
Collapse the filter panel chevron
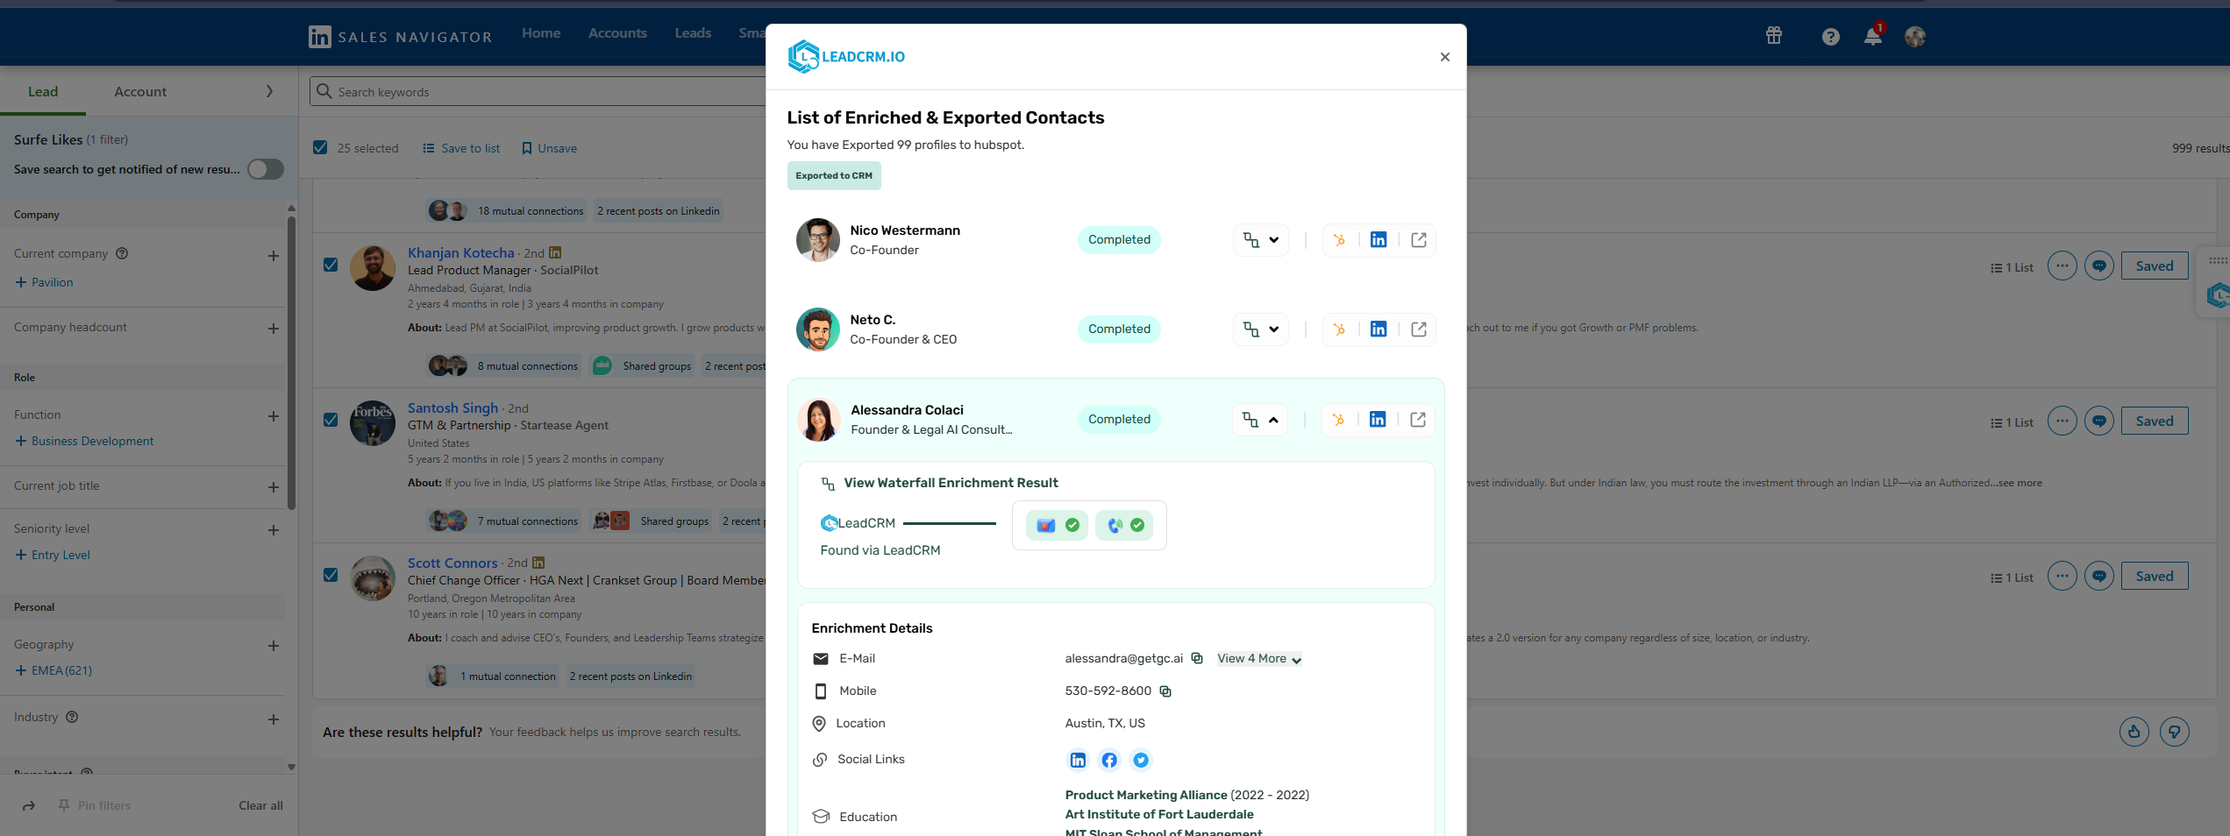269,92
